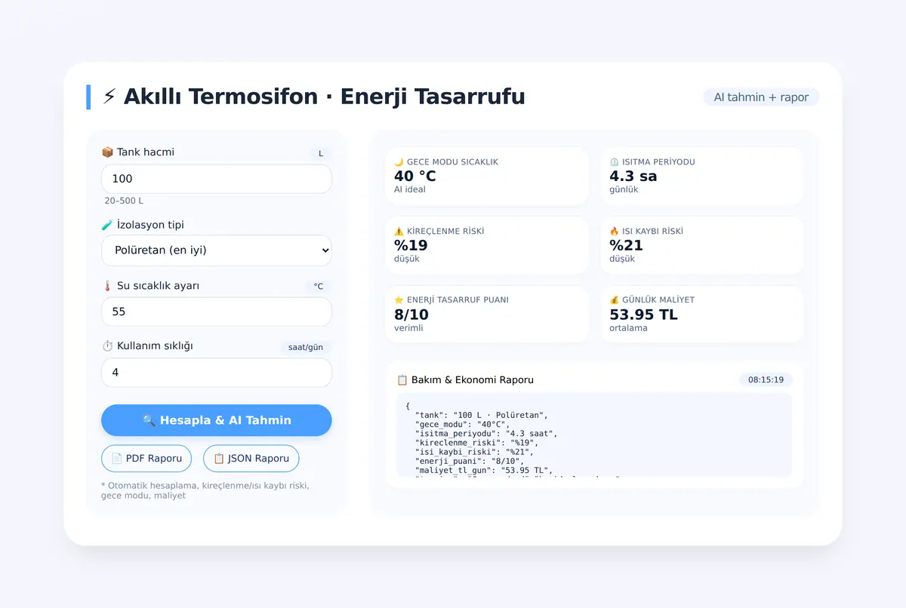
Task: Click the box icon beside Tank hacmi
Action: (107, 152)
